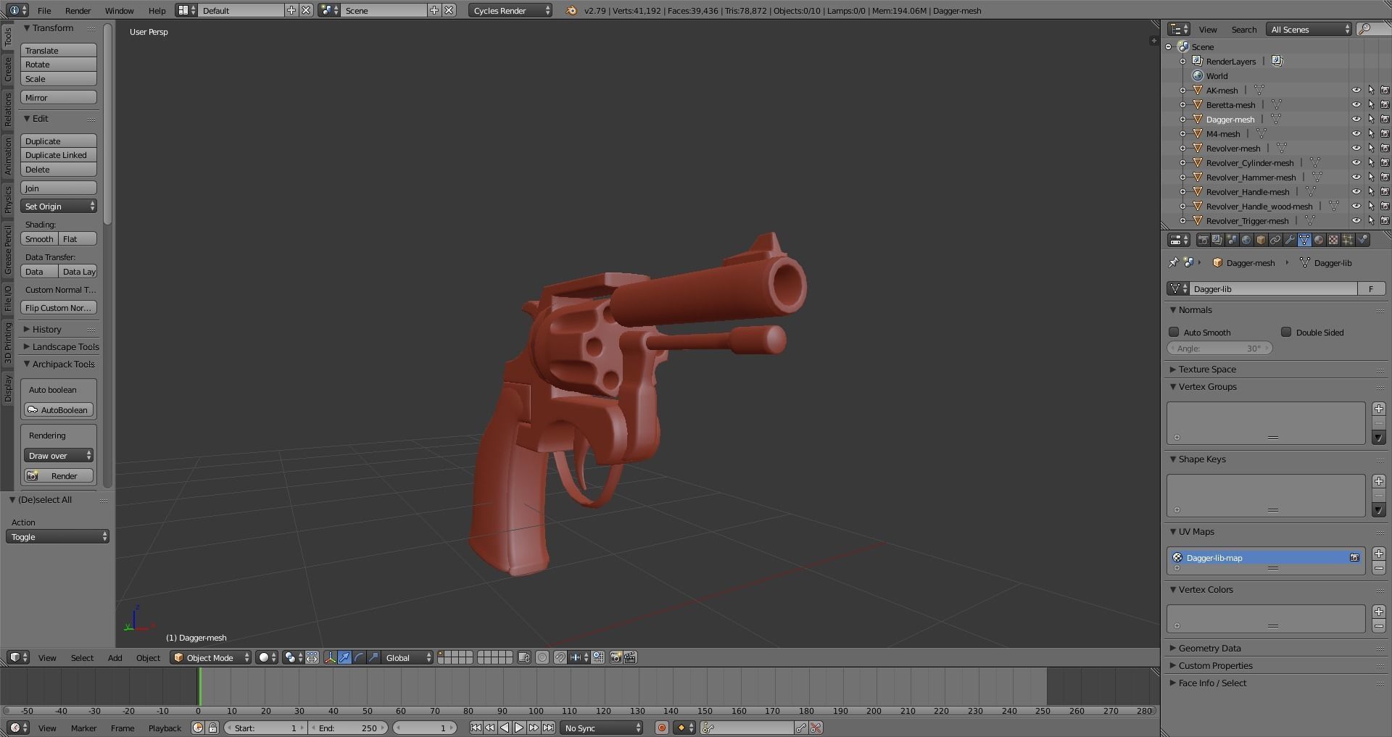Play the animation in reverse
The height and width of the screenshot is (737, 1392).
(505, 728)
